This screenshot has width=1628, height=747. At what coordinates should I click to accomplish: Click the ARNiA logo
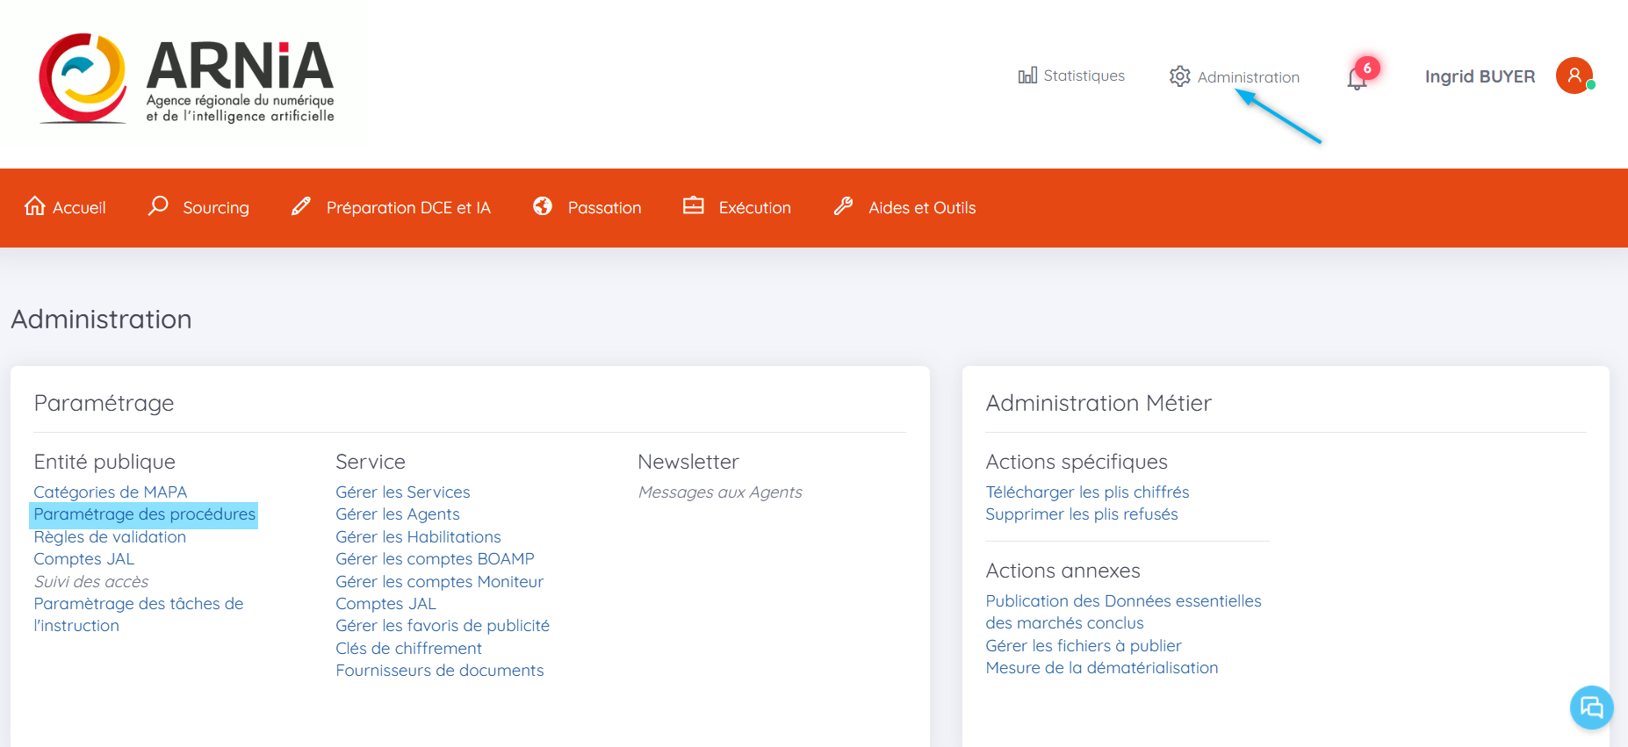click(x=186, y=79)
